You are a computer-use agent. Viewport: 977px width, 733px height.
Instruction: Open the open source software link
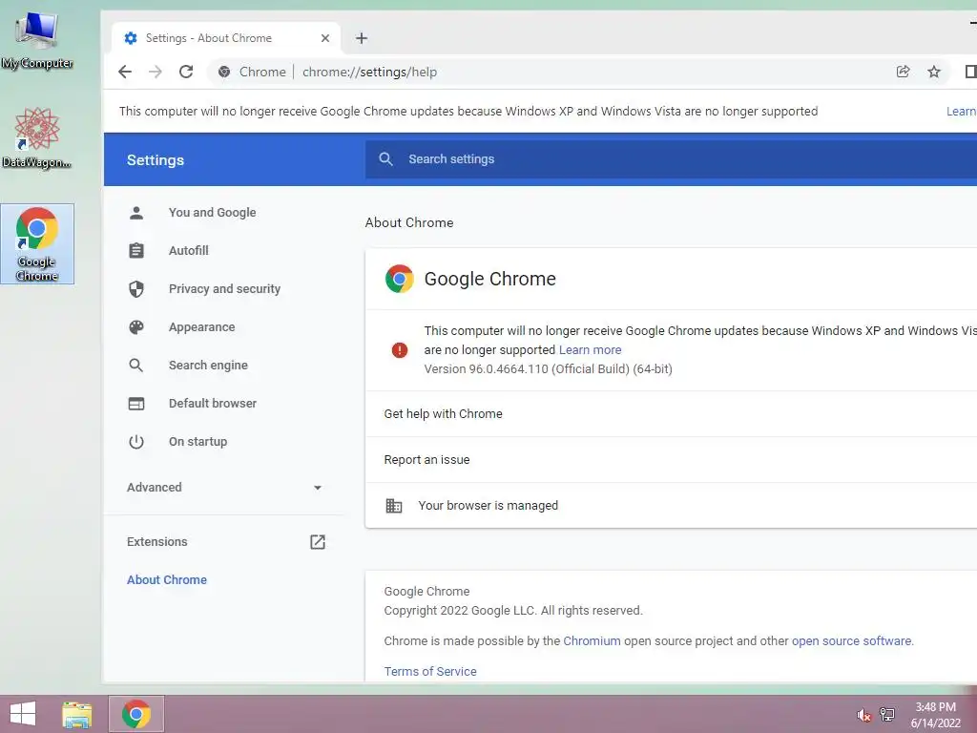click(851, 640)
